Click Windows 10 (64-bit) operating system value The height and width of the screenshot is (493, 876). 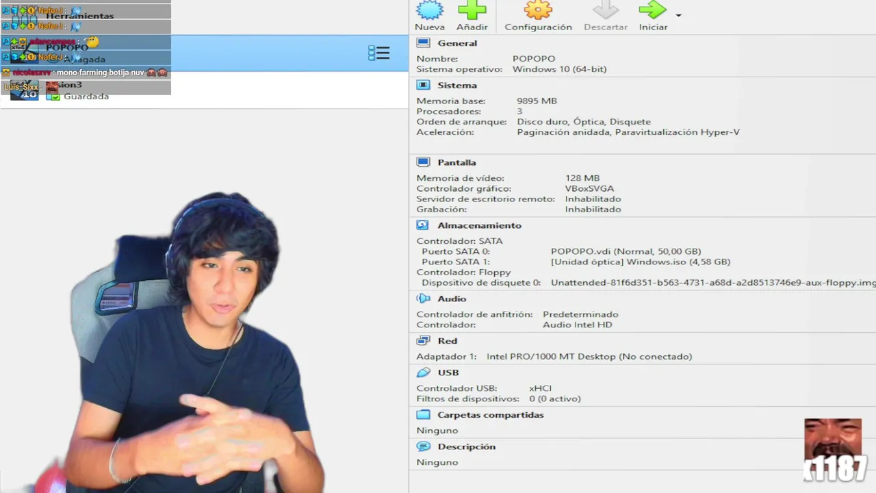[559, 69]
